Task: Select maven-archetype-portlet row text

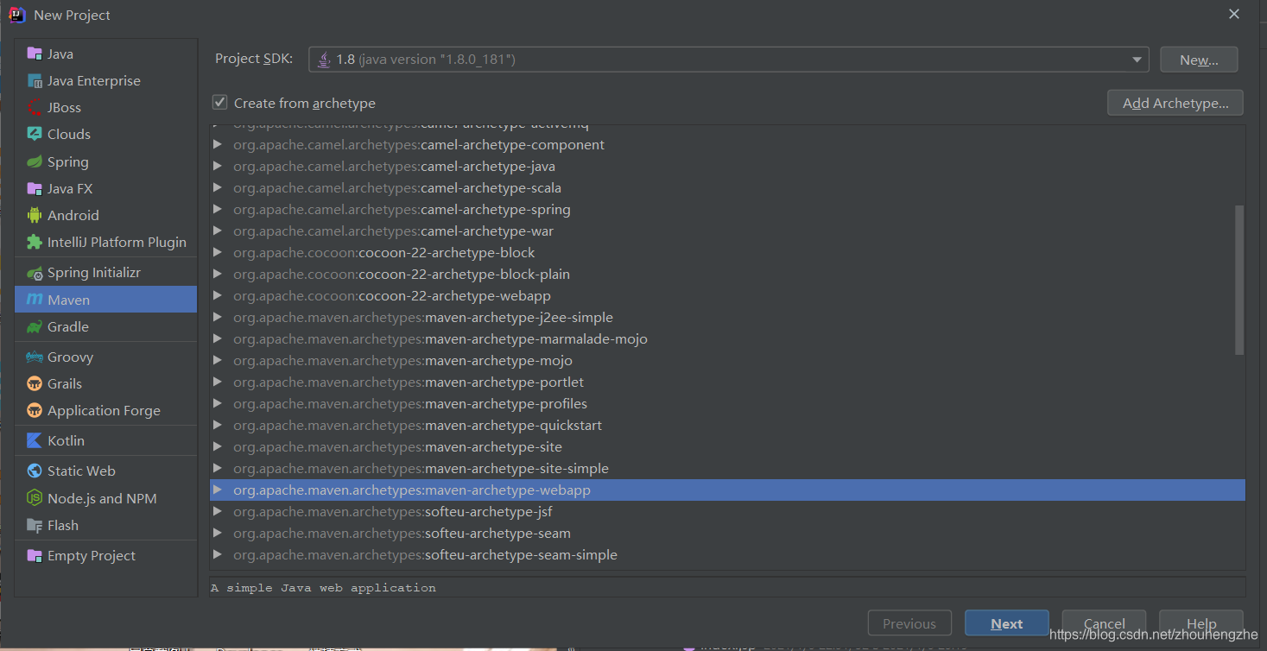Action: [409, 382]
